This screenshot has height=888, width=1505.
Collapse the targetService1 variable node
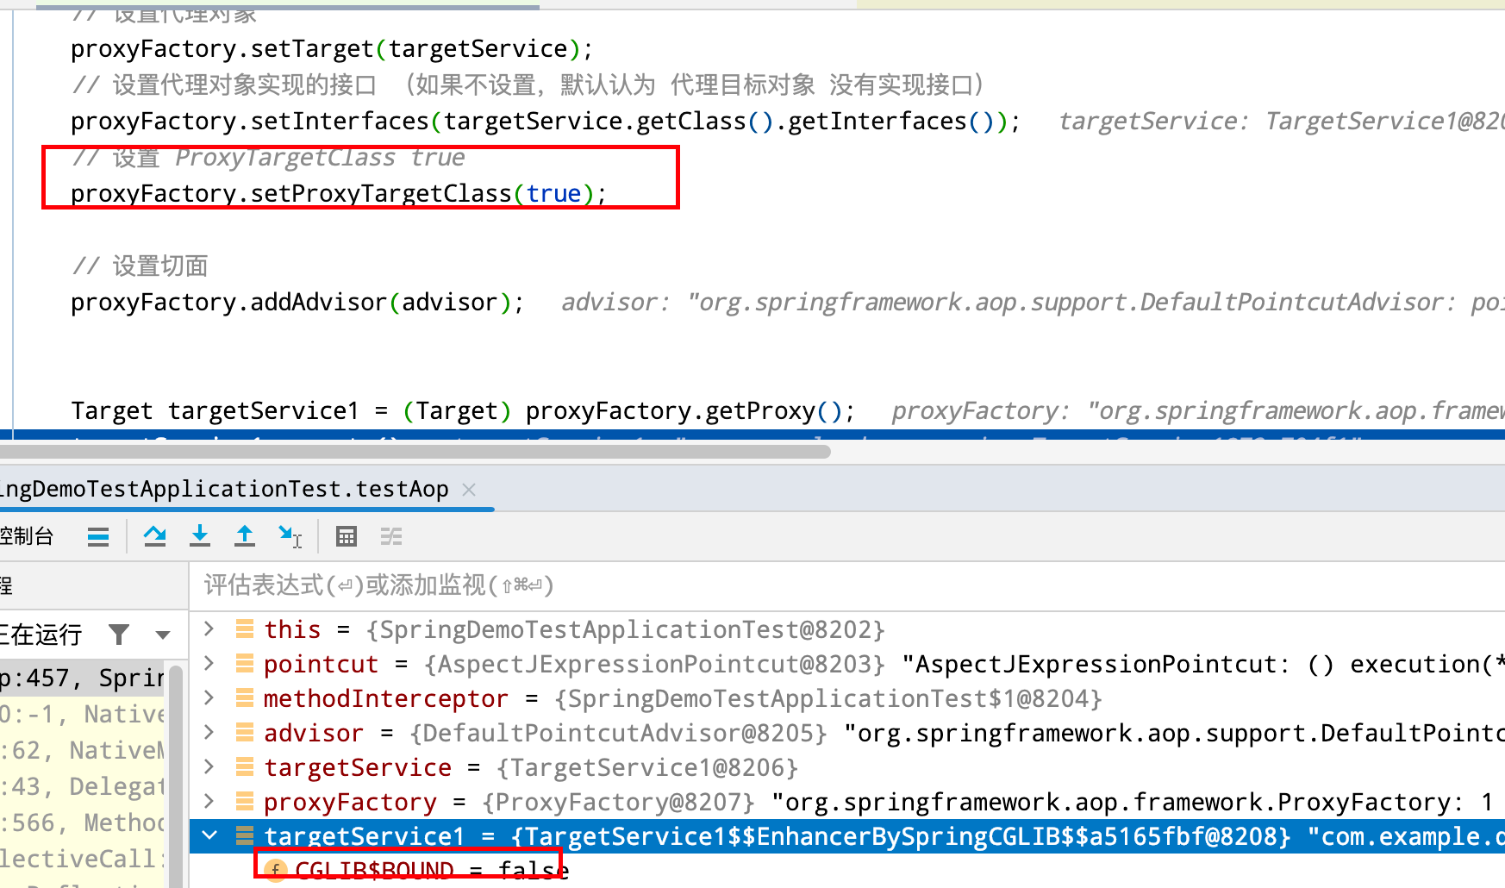(x=209, y=835)
